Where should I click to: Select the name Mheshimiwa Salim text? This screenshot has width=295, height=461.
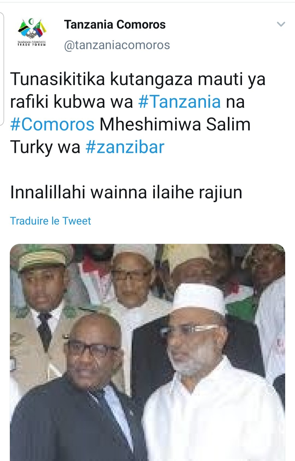coord(175,124)
